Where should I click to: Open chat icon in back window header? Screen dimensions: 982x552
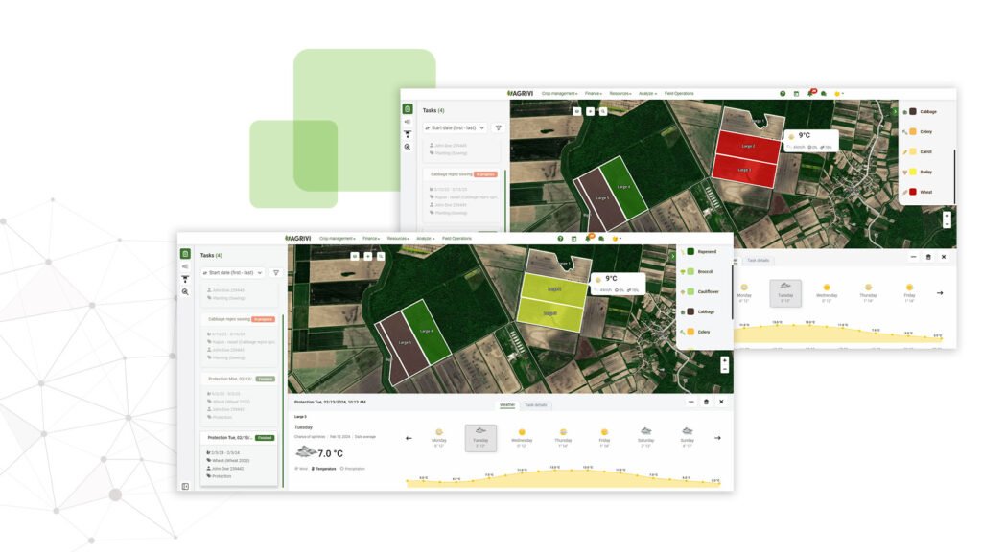(824, 93)
